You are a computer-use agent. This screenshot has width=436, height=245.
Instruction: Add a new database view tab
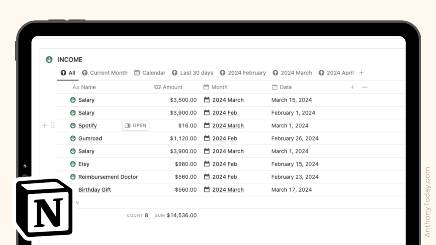click(361, 73)
